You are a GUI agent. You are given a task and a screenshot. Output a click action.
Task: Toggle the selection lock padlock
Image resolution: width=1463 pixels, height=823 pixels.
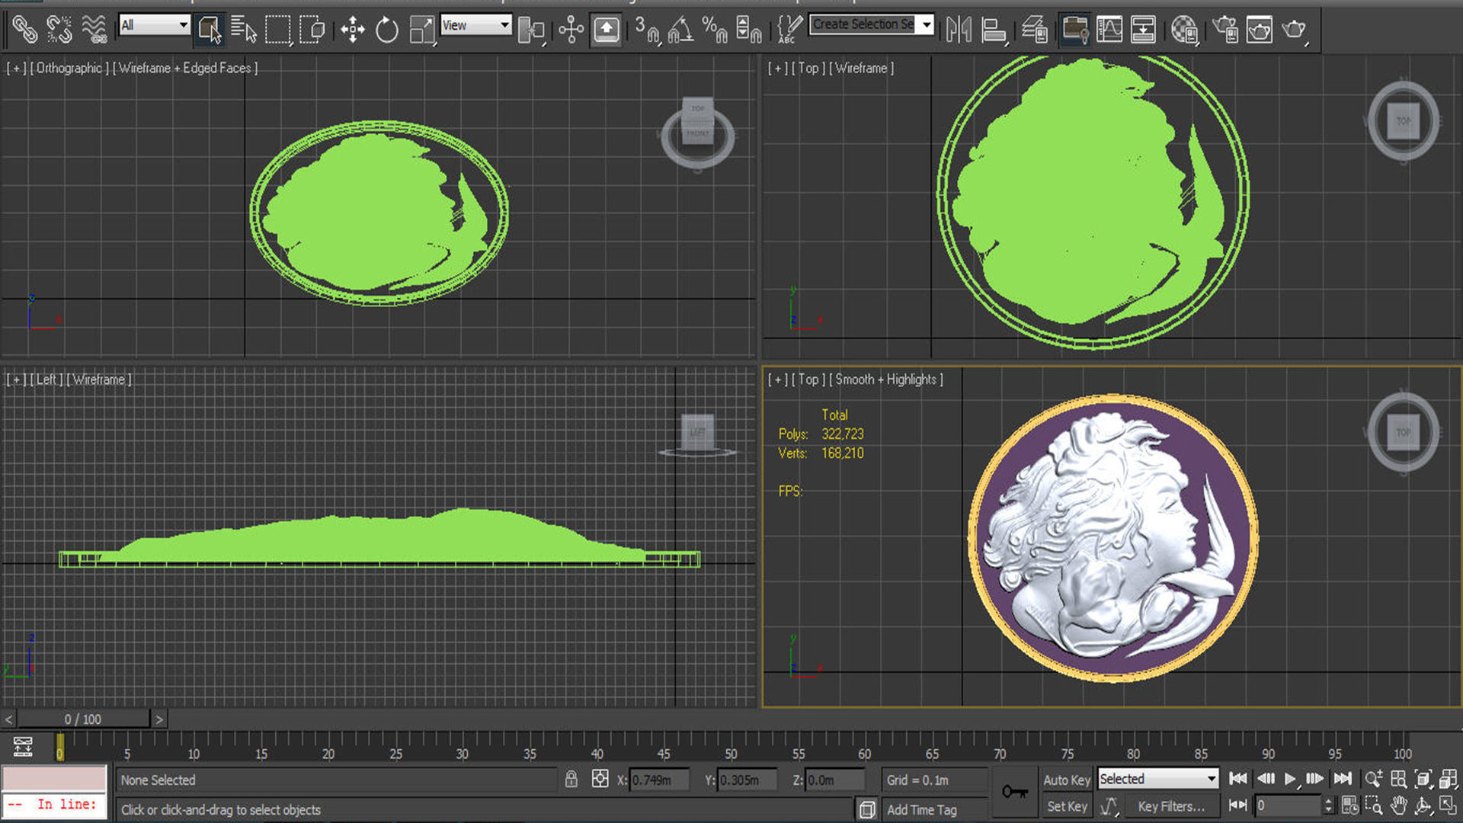[x=571, y=779]
